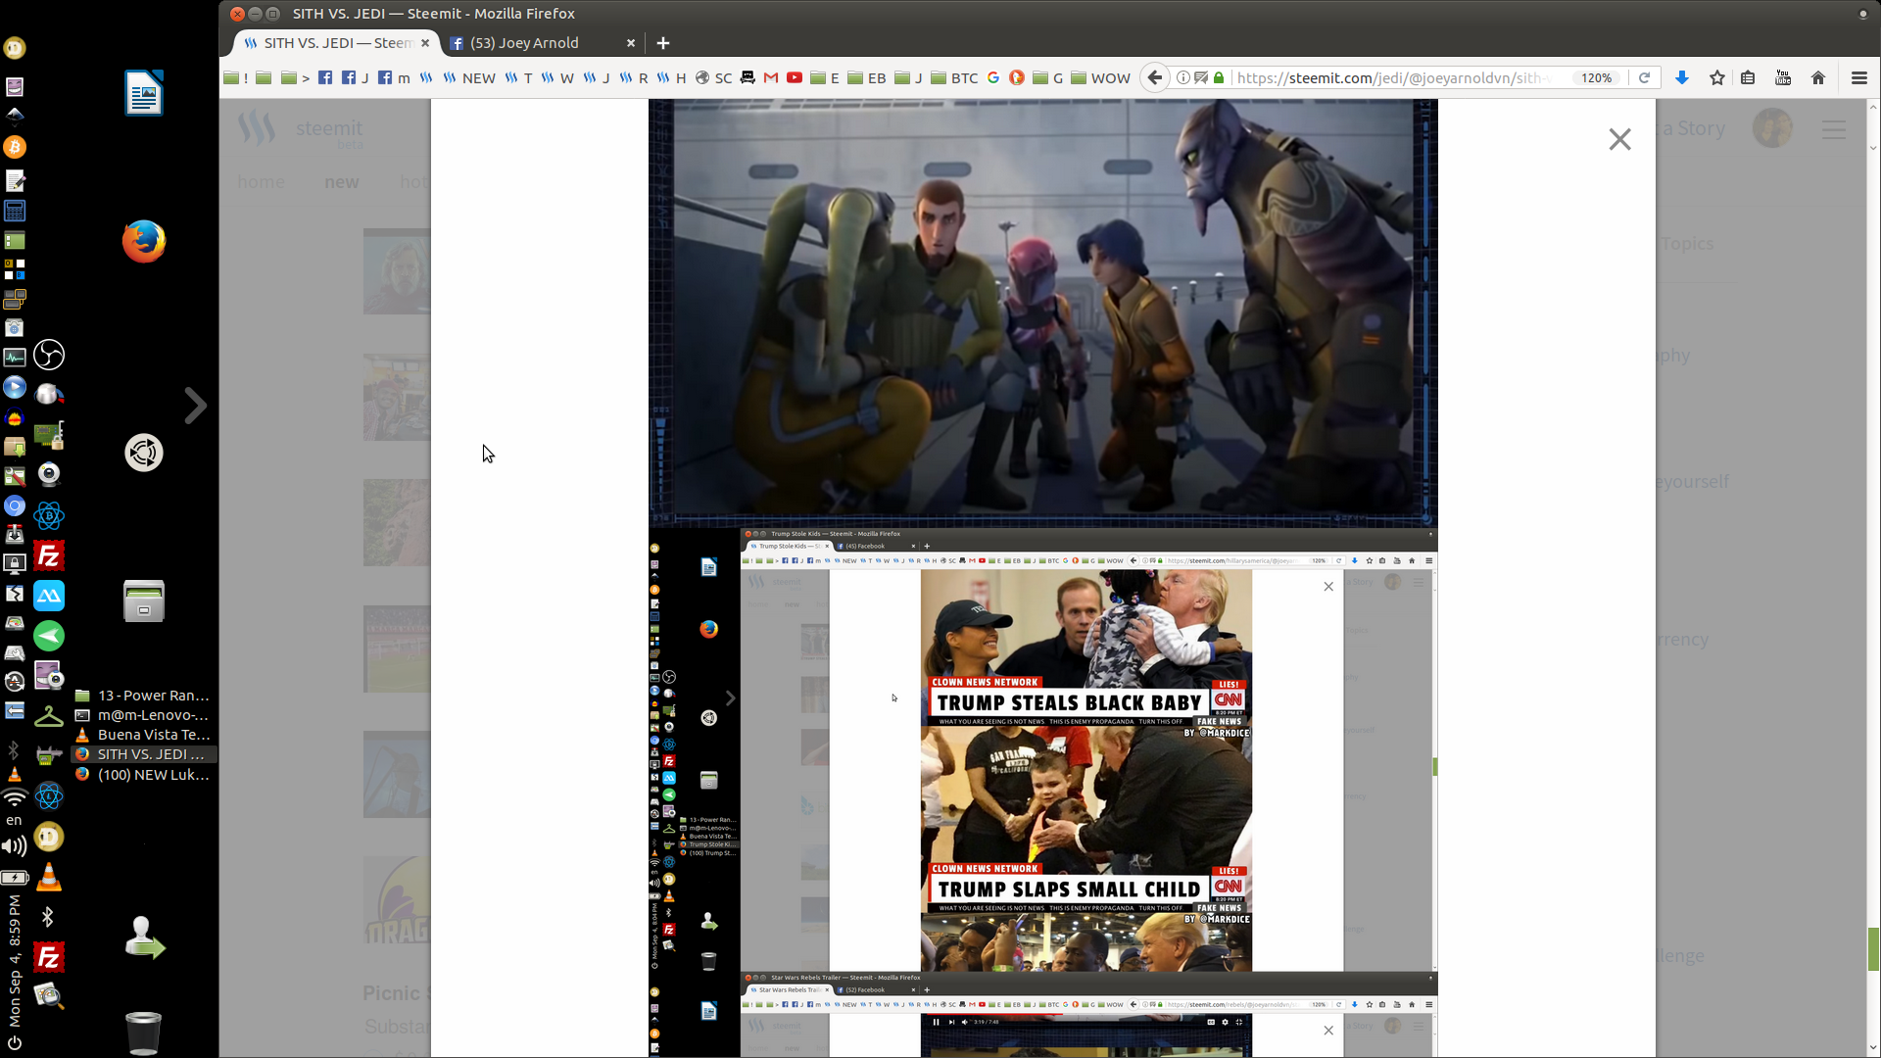This screenshot has height=1058, width=1881.
Task: Click the page vertical scrollbar thumb
Action: click(1873, 948)
